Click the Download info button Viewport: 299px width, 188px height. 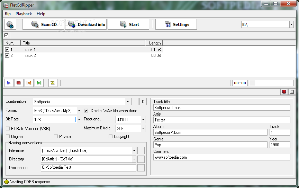(86, 24)
